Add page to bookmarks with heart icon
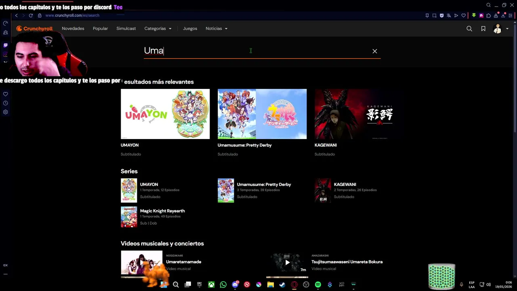The image size is (517, 291). (x=463, y=15)
